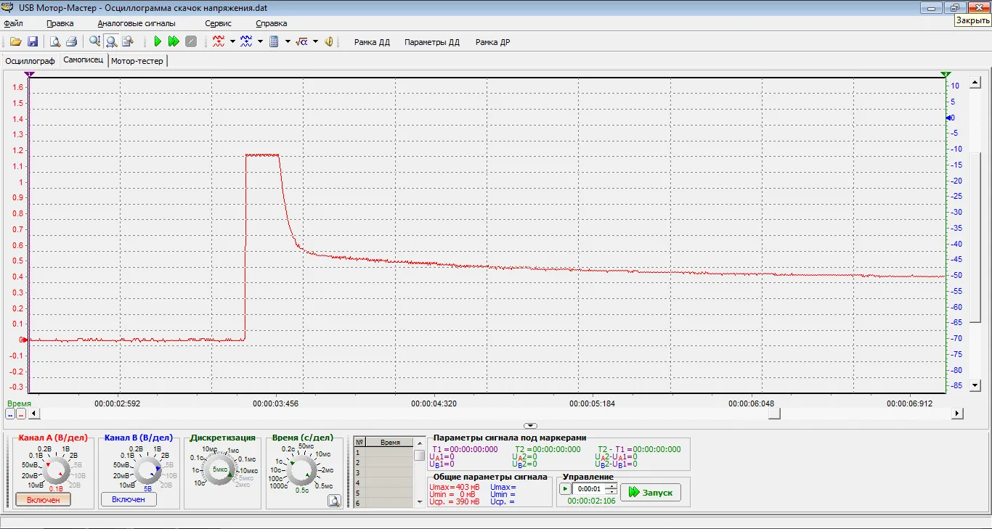Image resolution: width=992 pixels, height=529 pixels.
Task: Click the green double-arrow fast run icon
Action: click(x=174, y=42)
